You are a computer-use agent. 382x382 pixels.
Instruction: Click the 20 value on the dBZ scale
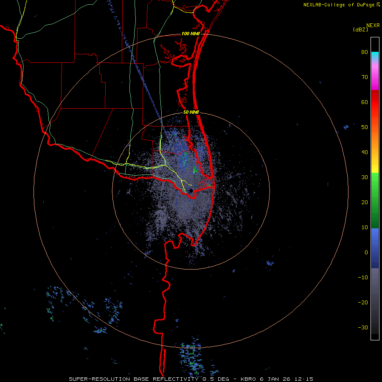tap(365, 202)
